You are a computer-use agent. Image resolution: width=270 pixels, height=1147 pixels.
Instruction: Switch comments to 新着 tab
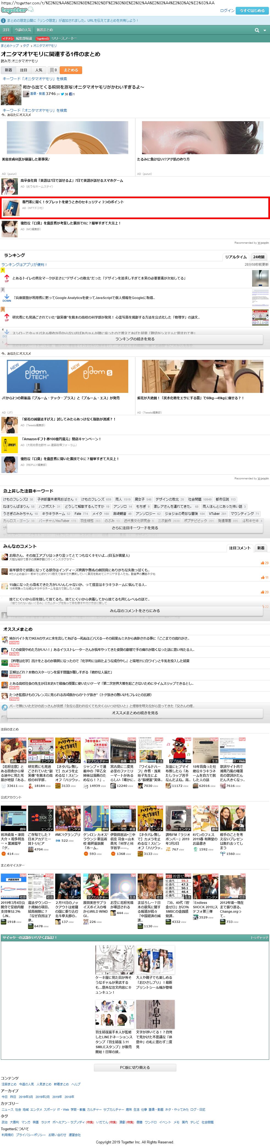(261, 548)
